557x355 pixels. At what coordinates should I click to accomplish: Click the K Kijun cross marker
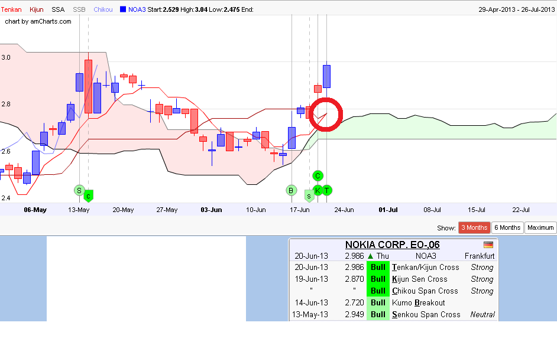[318, 190]
